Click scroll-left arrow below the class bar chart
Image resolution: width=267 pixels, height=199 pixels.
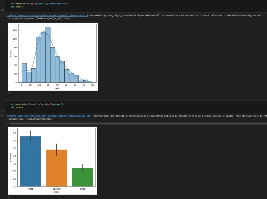(x=8, y=197)
